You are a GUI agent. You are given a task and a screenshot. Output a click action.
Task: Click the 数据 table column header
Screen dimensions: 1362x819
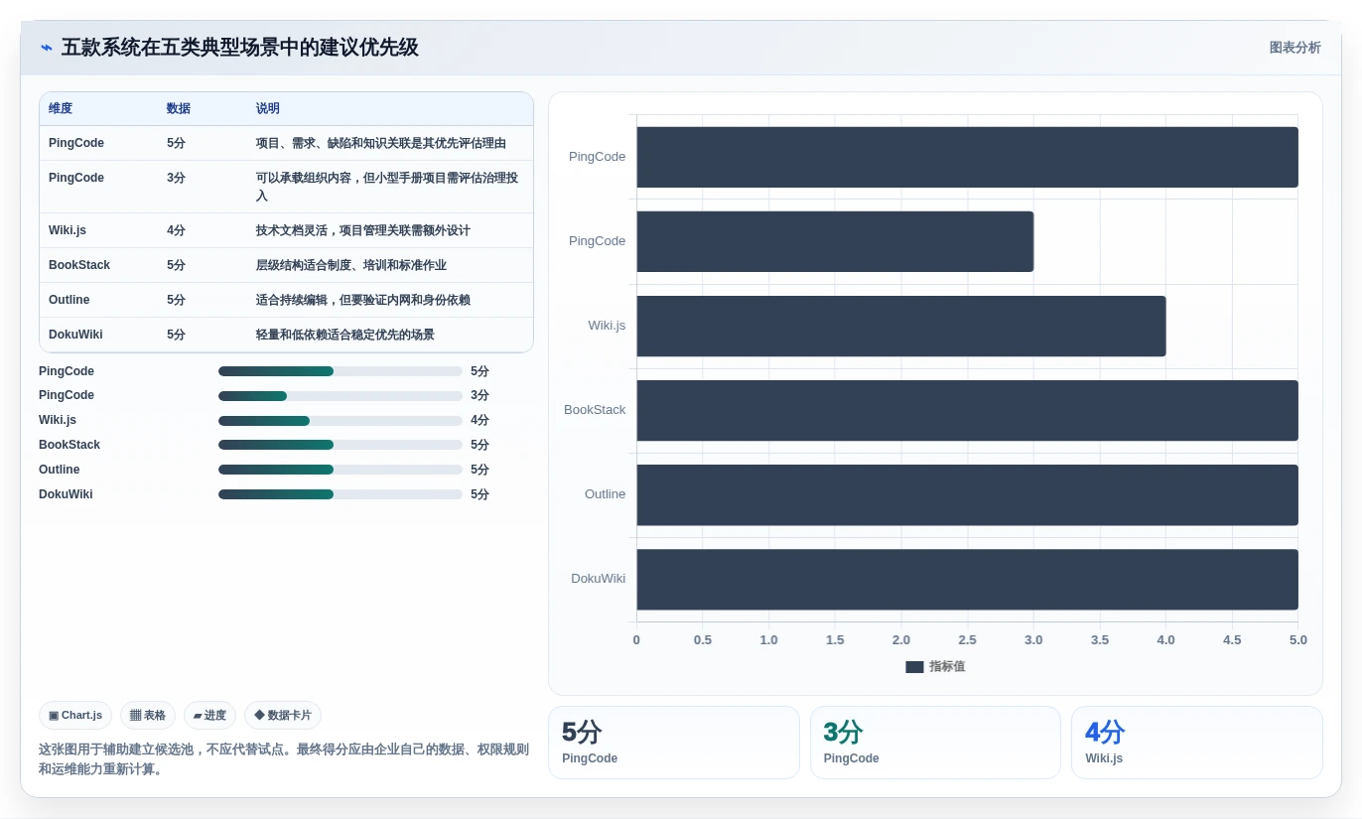179,109
